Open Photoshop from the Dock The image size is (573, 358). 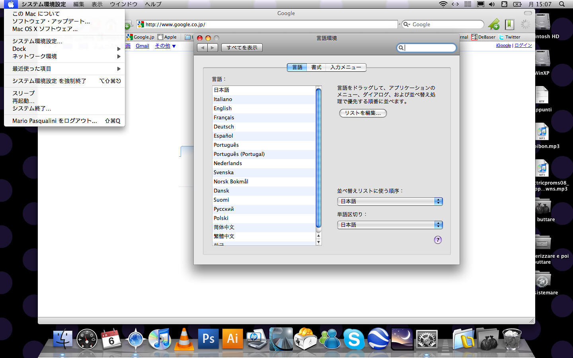tap(208, 339)
